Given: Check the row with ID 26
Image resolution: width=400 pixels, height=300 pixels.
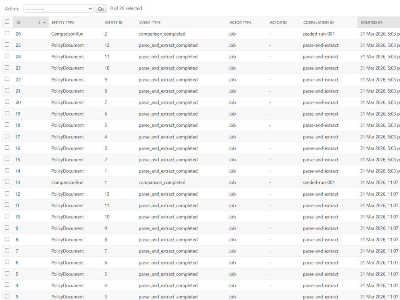Looking at the screenshot, I should pyautogui.click(x=7, y=33).
